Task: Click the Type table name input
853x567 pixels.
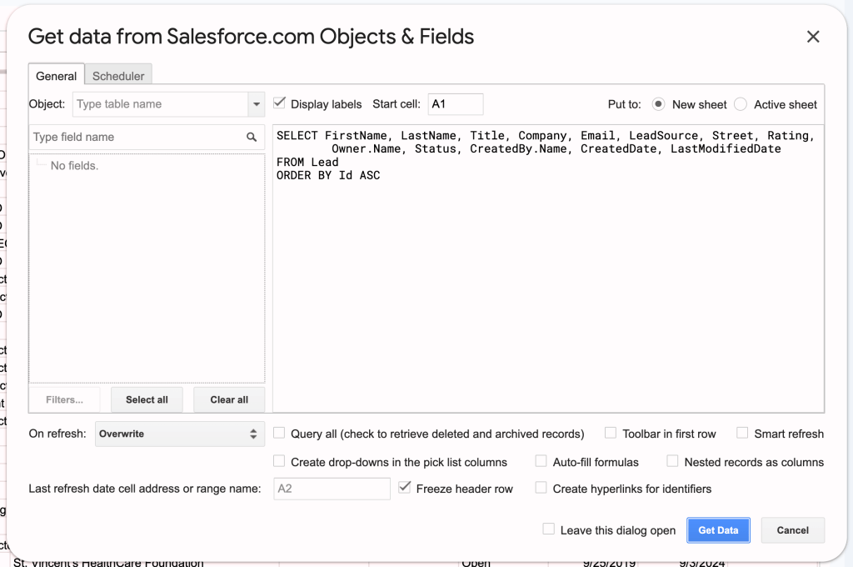Action: click(161, 104)
